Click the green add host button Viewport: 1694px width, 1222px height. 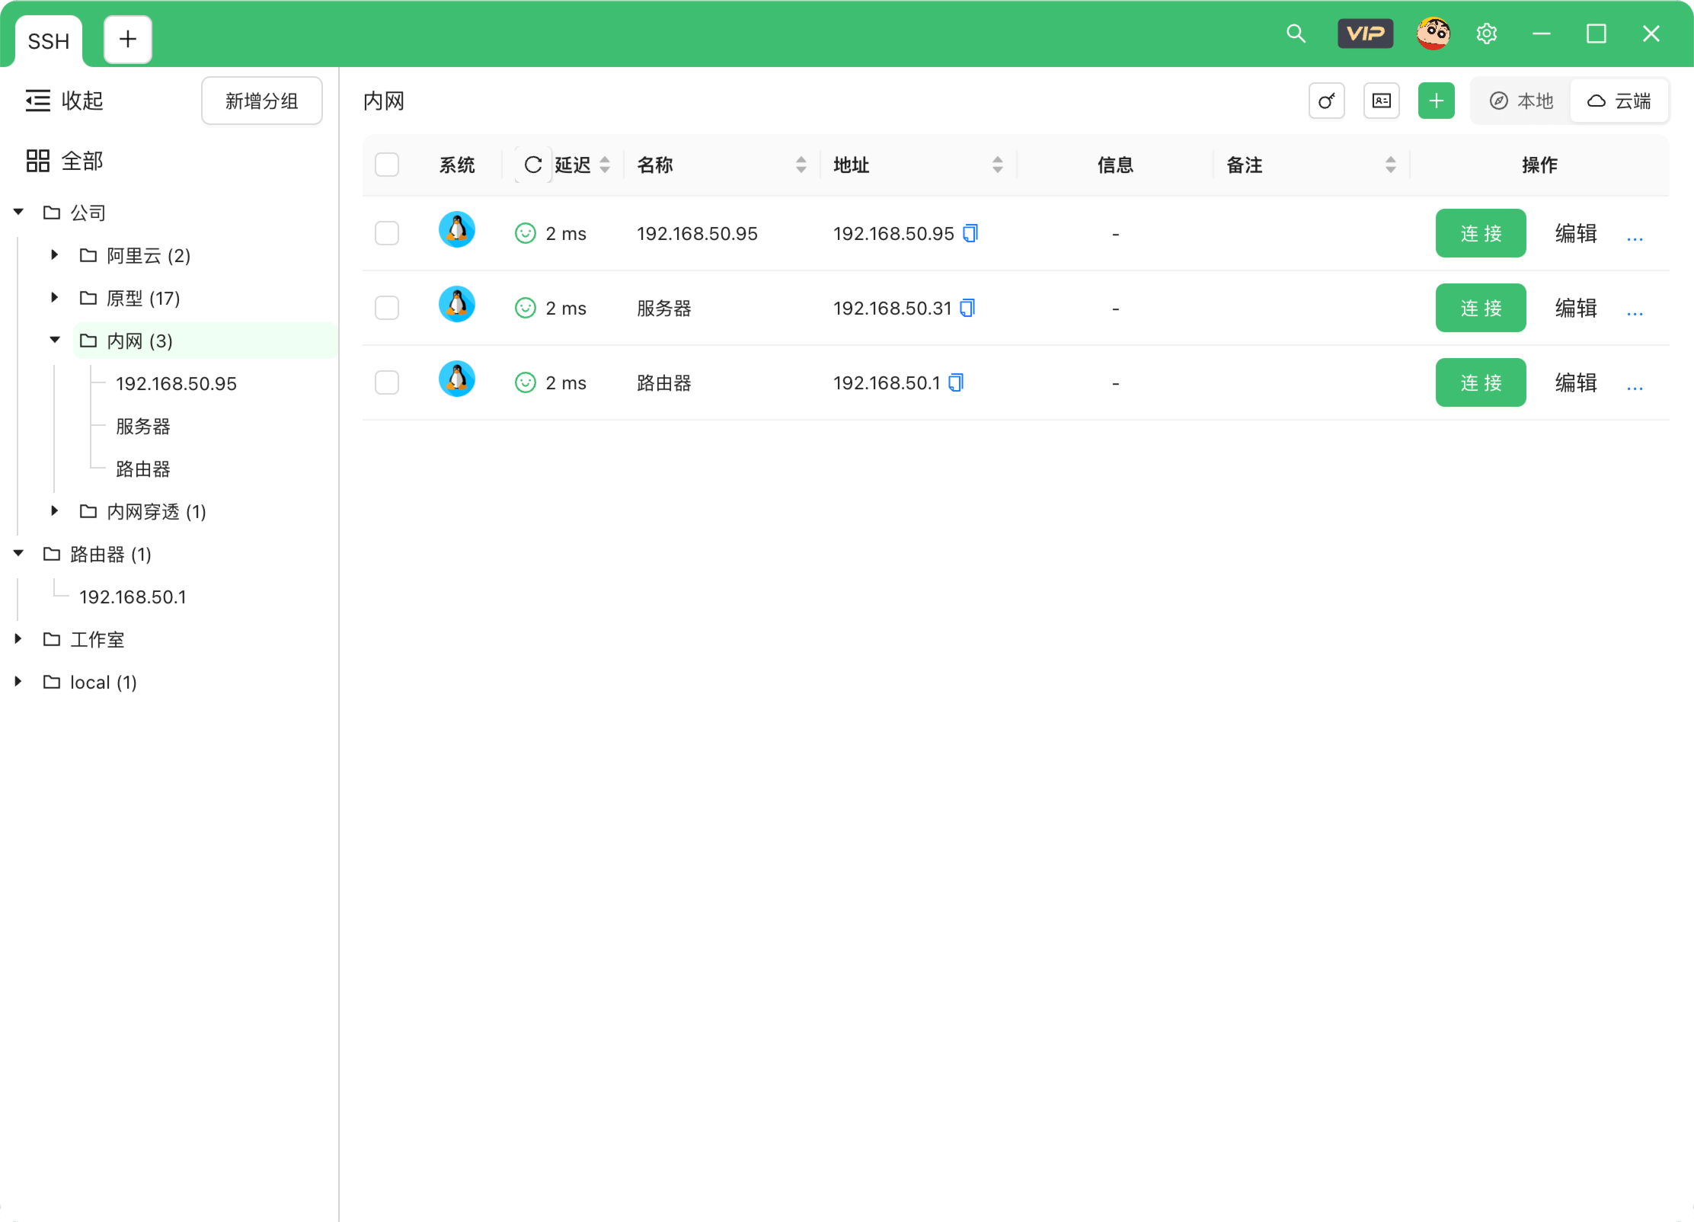1436,101
